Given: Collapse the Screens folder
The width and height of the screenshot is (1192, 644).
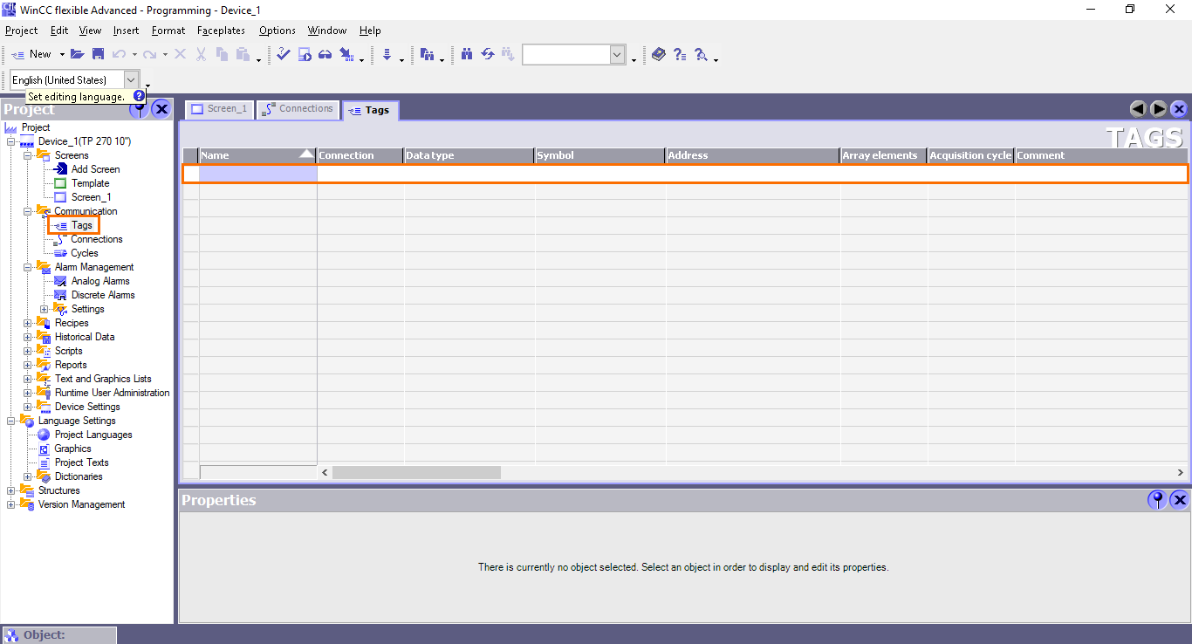Looking at the screenshot, I should tap(28, 155).
